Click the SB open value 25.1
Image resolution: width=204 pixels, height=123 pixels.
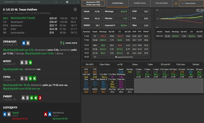point(199,72)
